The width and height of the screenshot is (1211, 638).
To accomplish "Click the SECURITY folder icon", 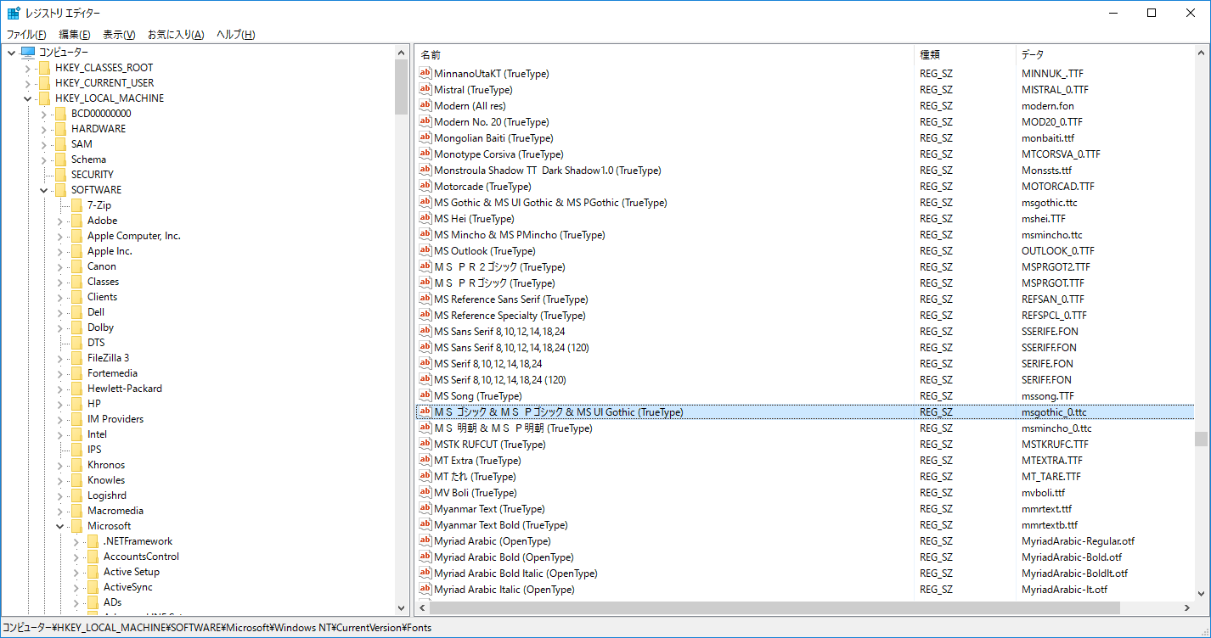I will (60, 175).
